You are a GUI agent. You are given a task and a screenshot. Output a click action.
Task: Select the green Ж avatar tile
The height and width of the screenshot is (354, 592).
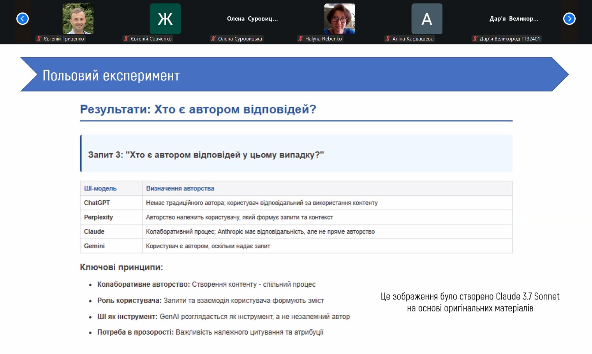(165, 19)
